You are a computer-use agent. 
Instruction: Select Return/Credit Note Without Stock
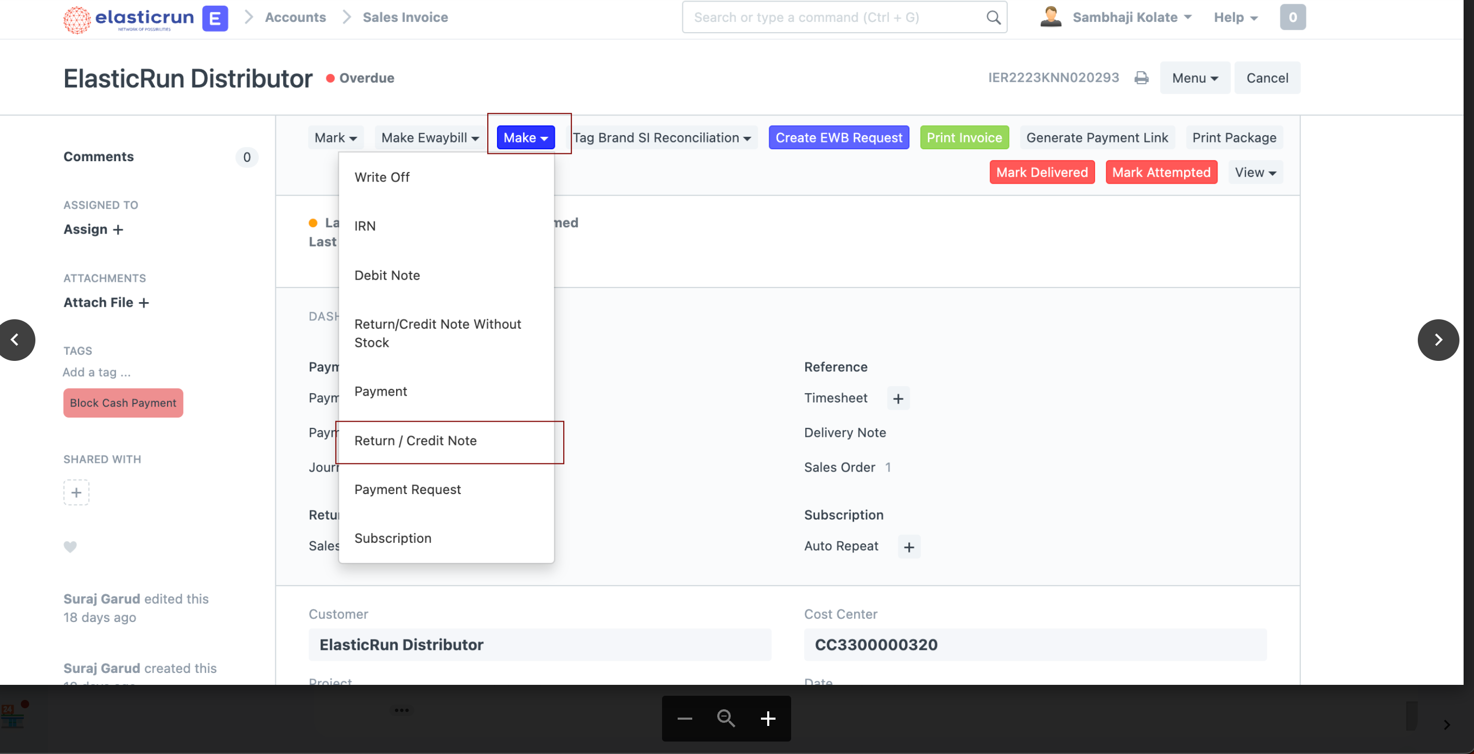pos(446,333)
